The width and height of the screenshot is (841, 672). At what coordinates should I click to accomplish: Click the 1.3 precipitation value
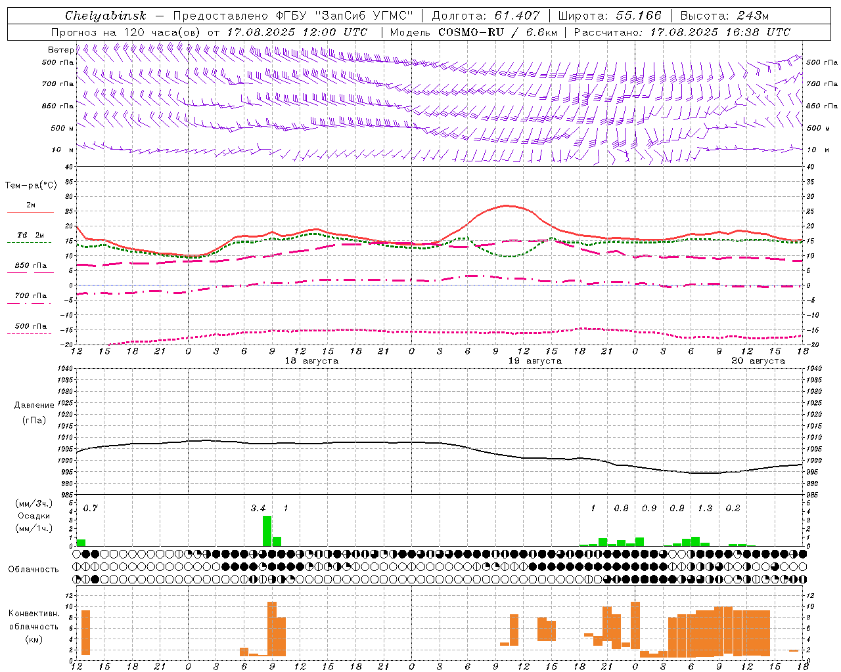tap(705, 509)
